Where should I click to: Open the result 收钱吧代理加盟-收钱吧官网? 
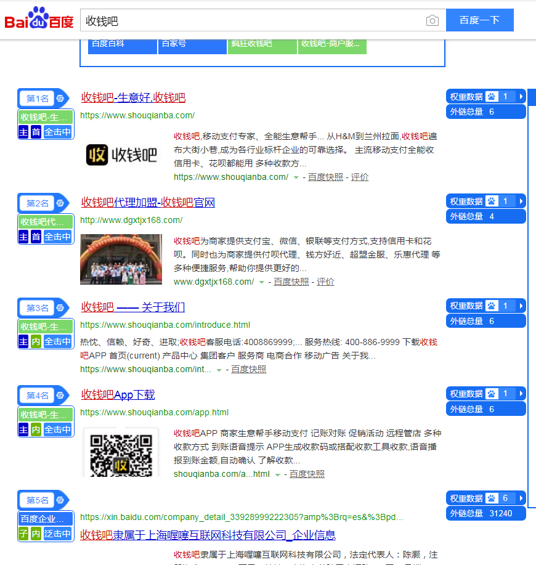(148, 203)
